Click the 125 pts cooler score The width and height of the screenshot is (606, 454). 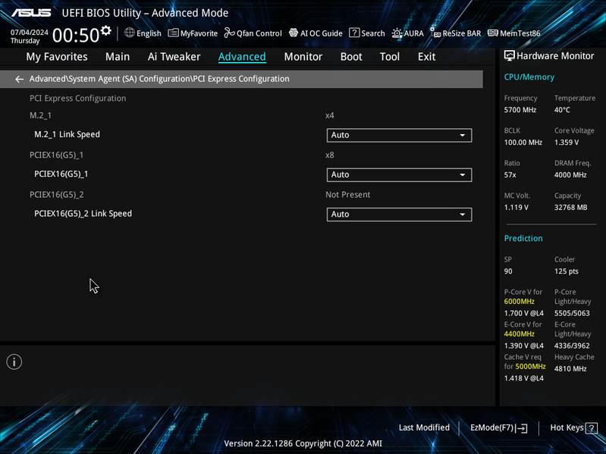(567, 271)
